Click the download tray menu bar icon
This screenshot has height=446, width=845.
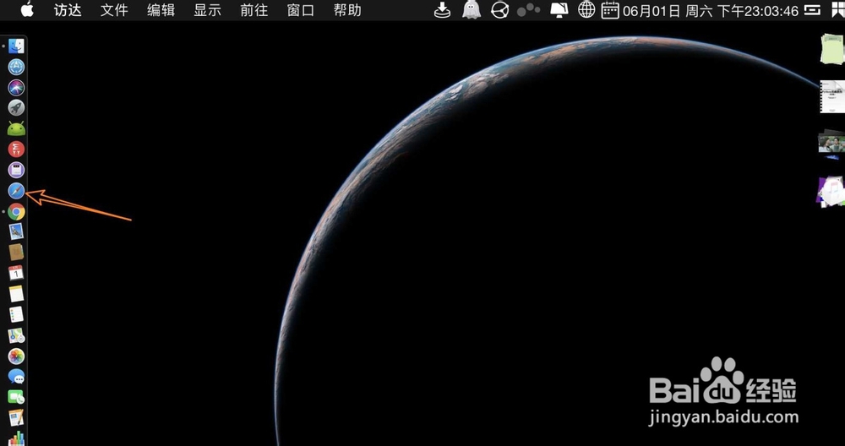(x=443, y=9)
